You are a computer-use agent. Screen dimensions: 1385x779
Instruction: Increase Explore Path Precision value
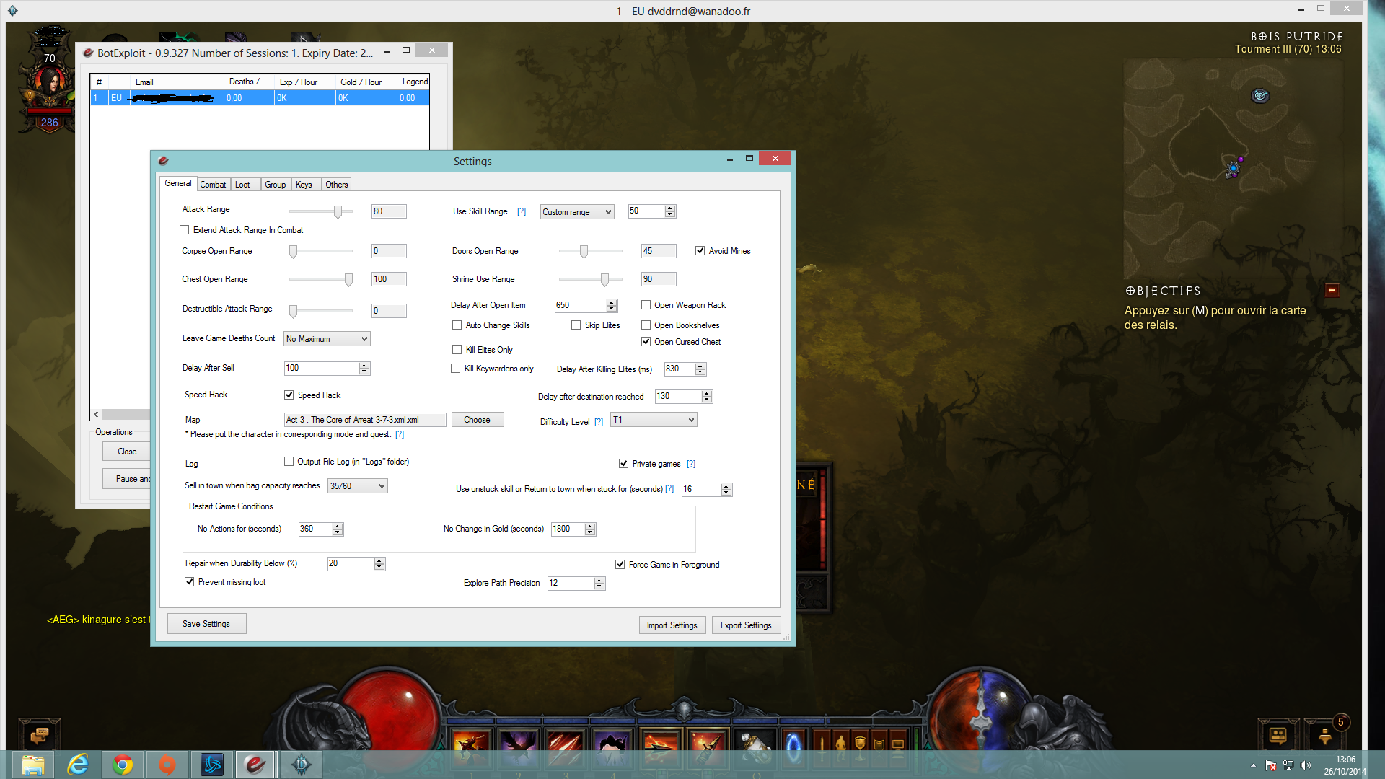click(x=599, y=580)
